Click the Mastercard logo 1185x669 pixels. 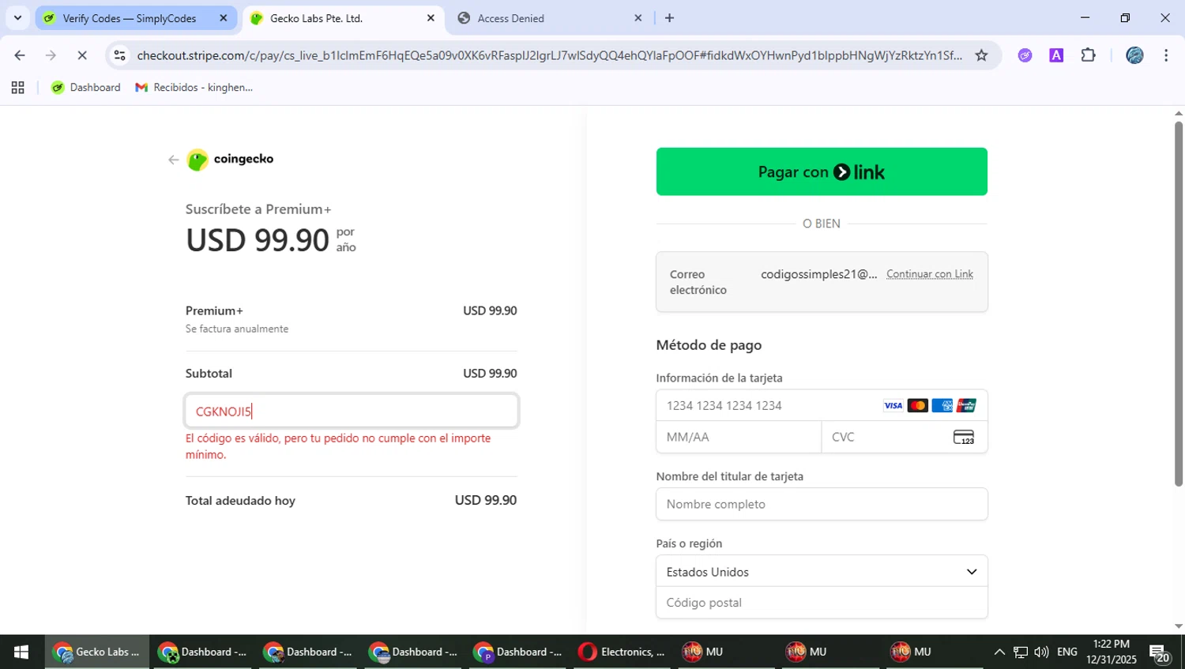[917, 406]
